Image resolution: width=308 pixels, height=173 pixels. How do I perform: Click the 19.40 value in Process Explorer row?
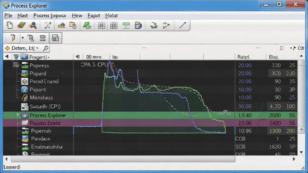click(245, 115)
